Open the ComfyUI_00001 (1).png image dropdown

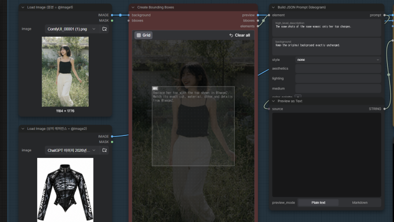tap(72, 29)
